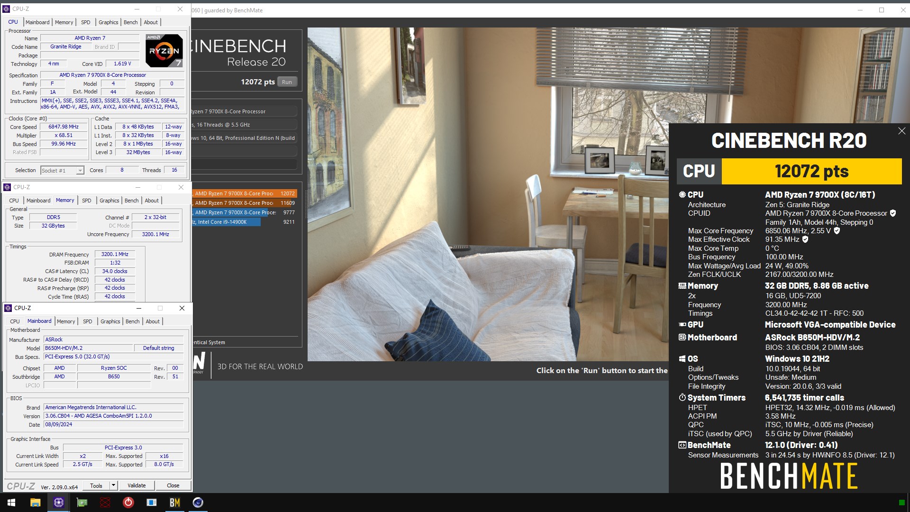Viewport: 910px width, 512px height.
Task: Click the BenchMate code-bracket icon
Action: (682, 445)
